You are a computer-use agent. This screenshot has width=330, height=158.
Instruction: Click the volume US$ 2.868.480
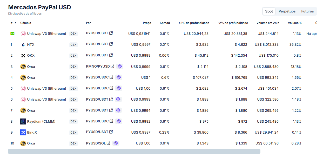(266, 67)
